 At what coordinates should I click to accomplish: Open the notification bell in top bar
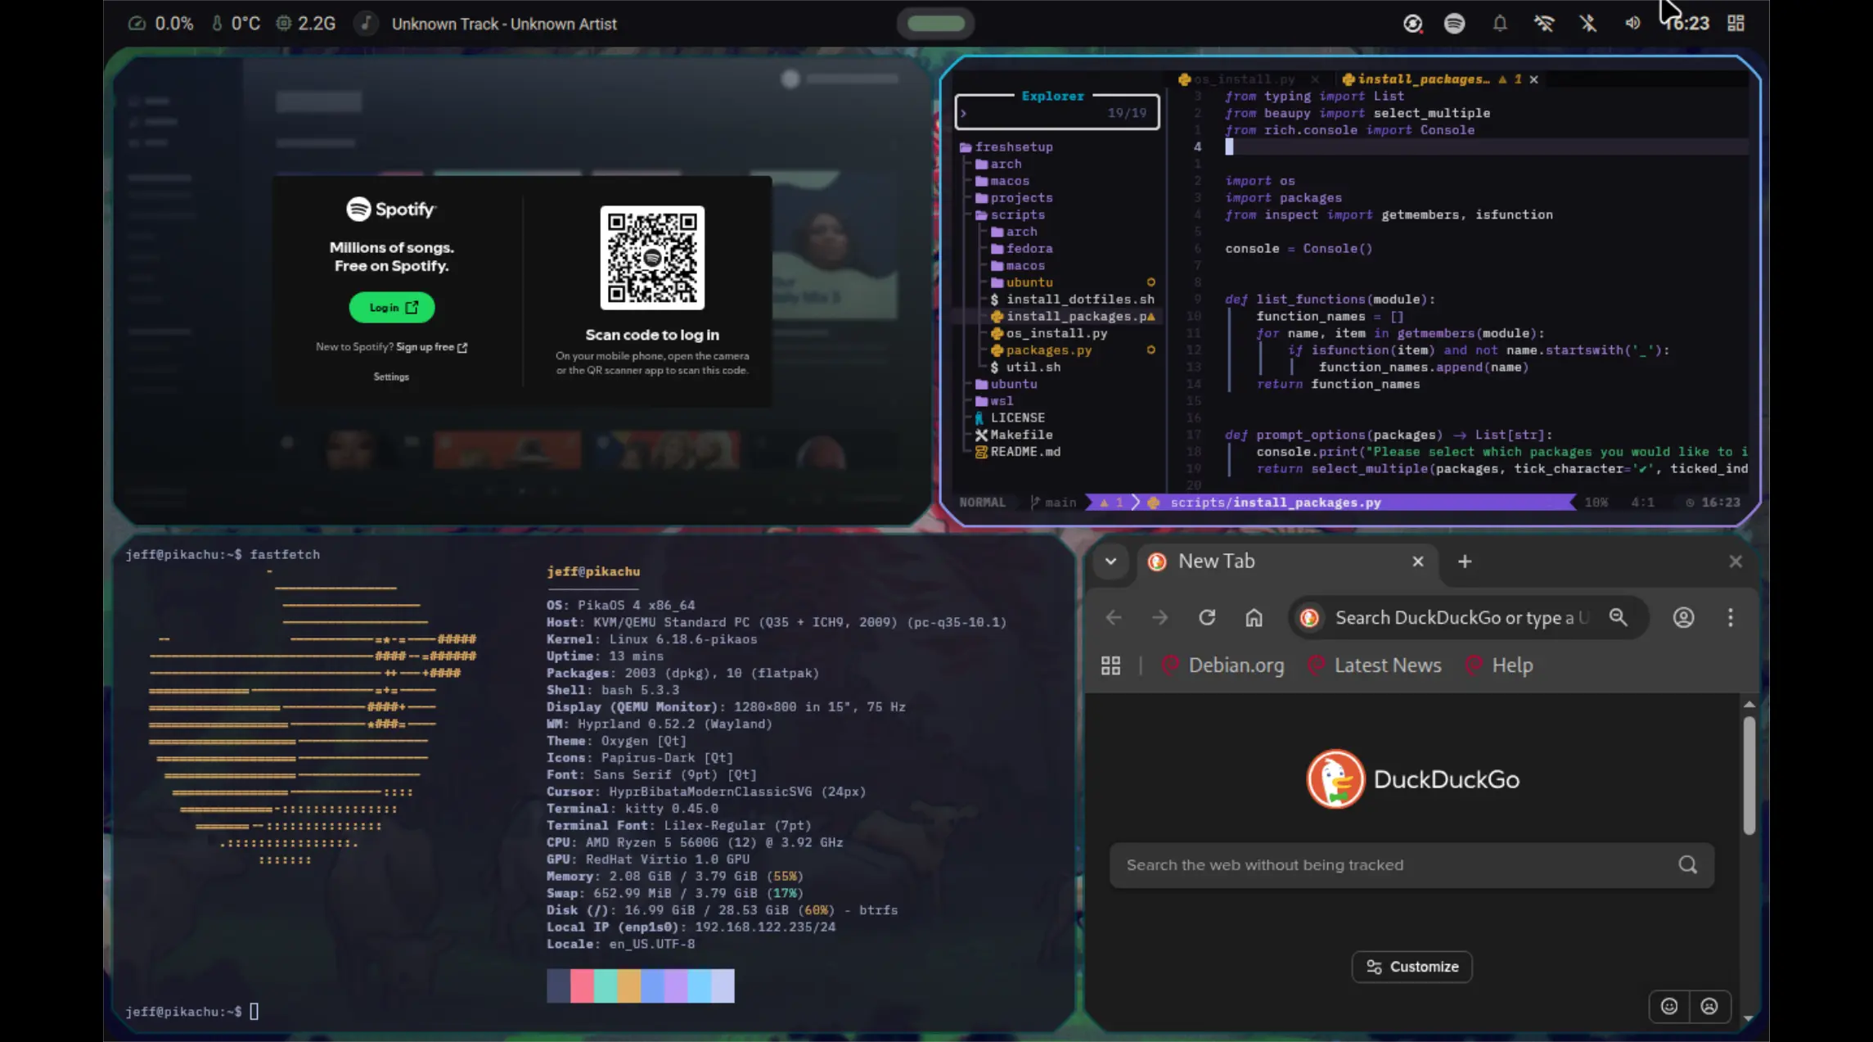1499,23
